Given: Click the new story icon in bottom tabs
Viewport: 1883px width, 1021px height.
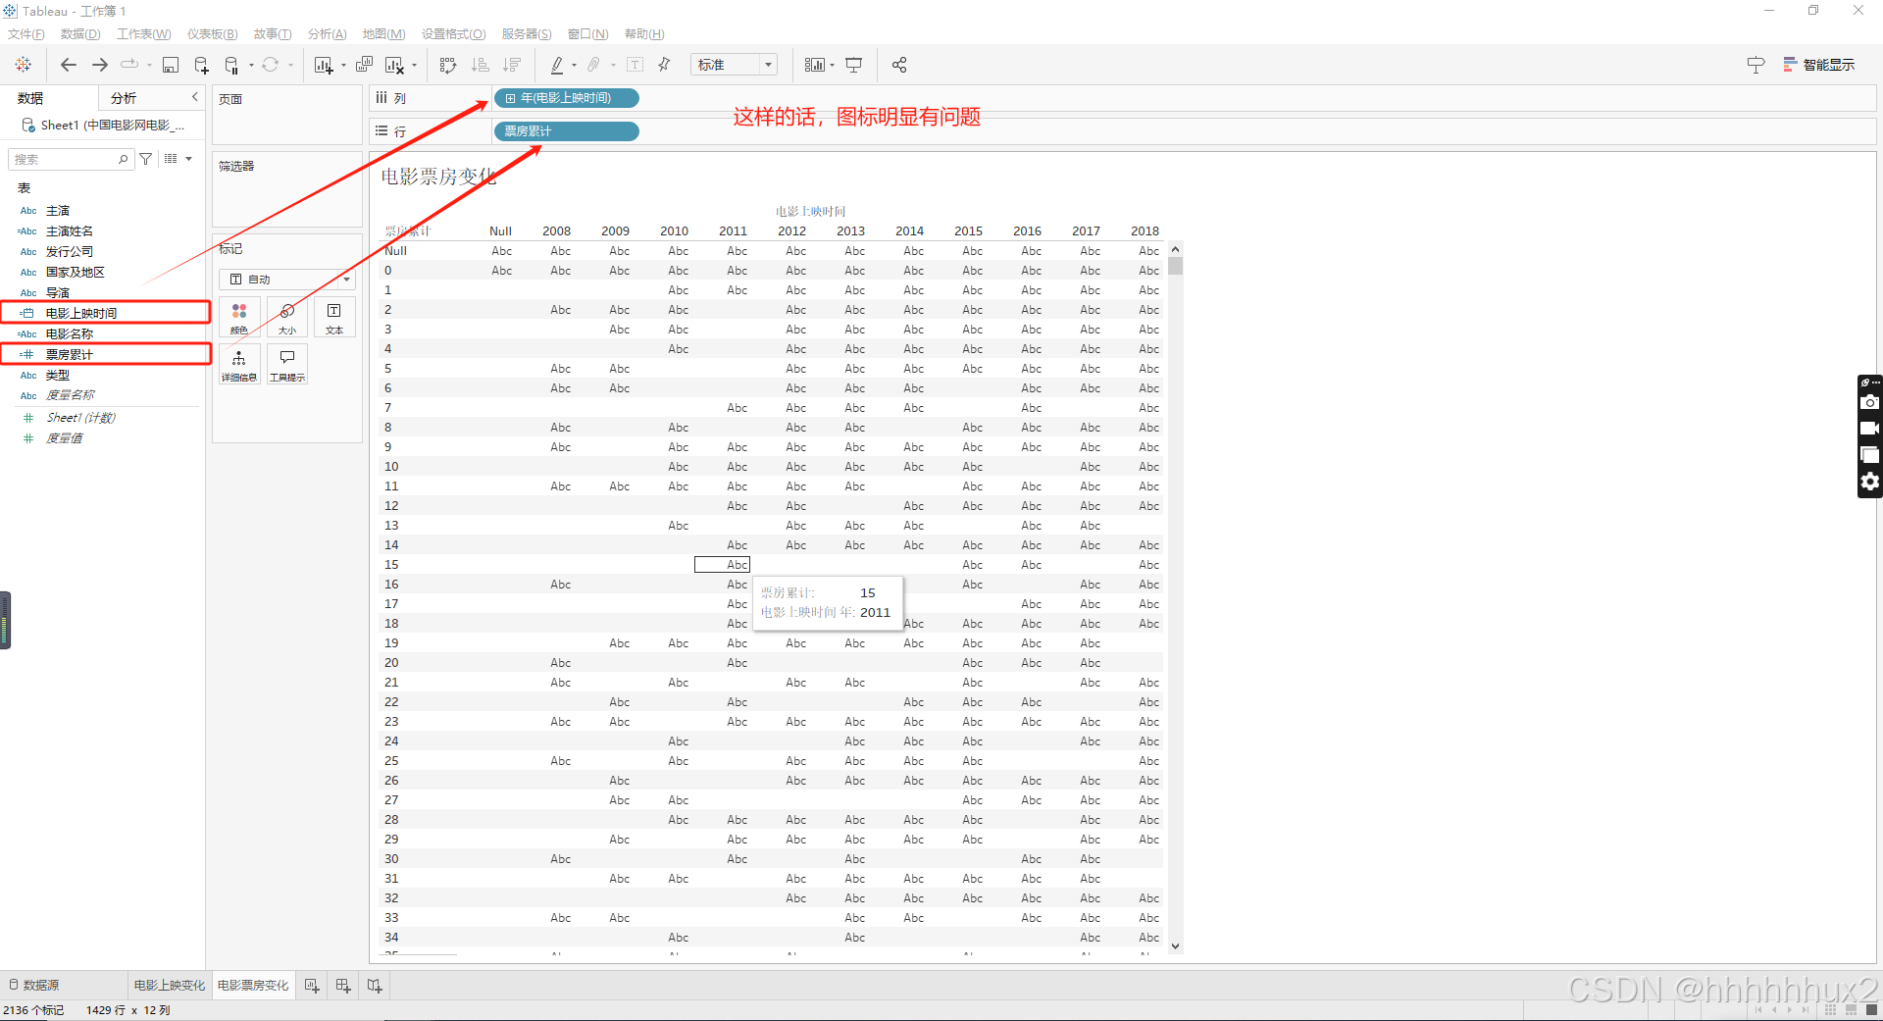Looking at the screenshot, I should [375, 986].
